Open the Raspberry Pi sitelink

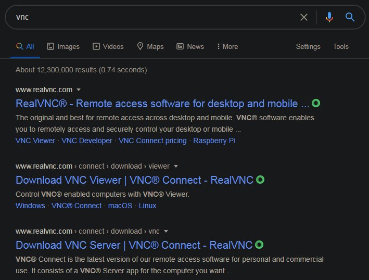coord(214,141)
